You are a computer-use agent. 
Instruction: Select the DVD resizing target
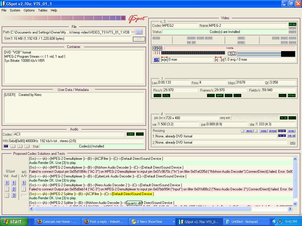click(x=282, y=131)
